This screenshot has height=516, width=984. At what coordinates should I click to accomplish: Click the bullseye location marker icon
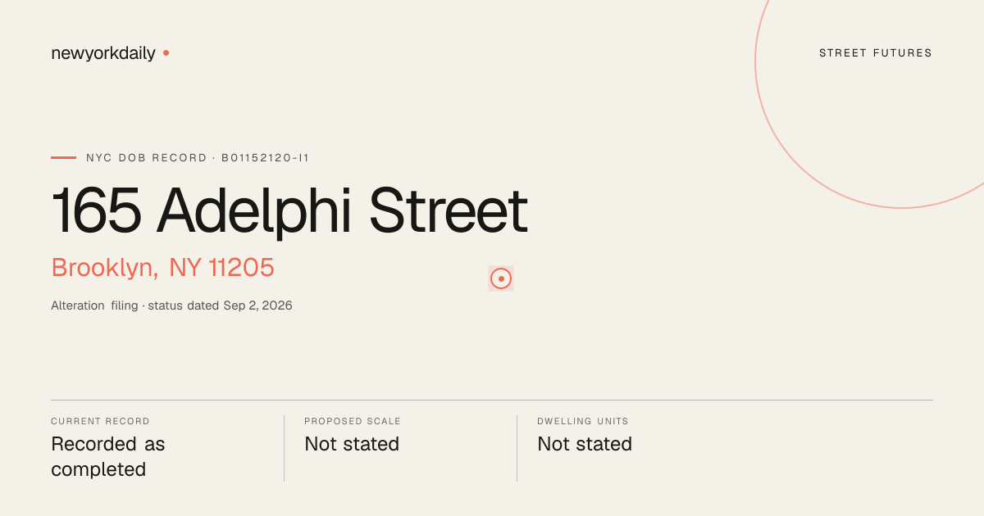pos(501,278)
